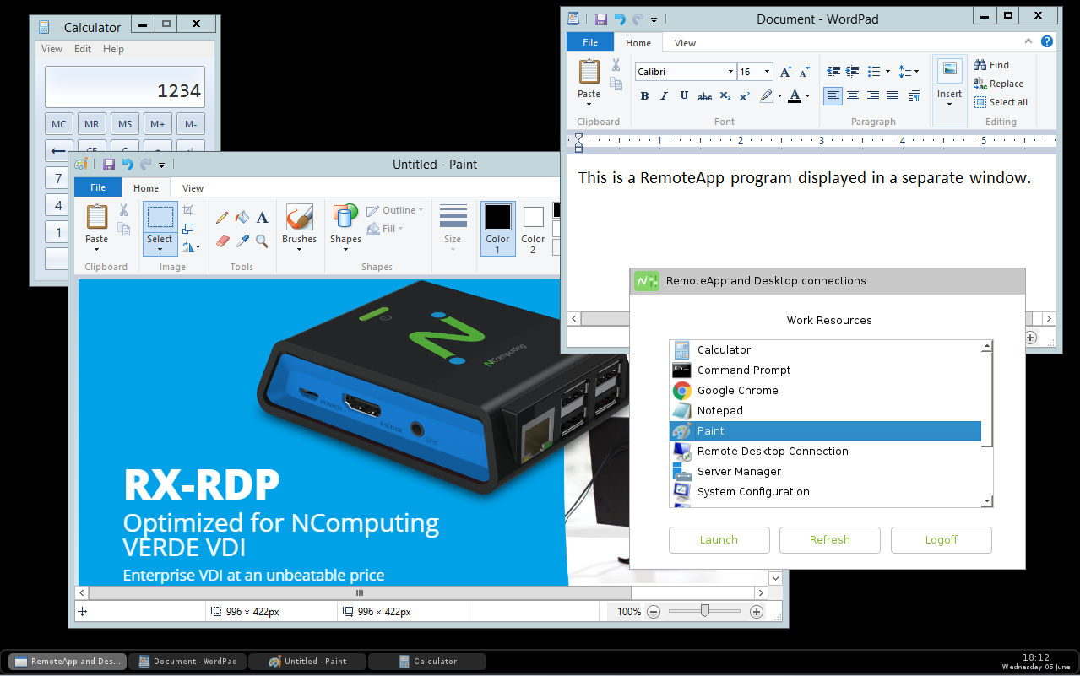Choose the Color picker eyedropper in Paint
Viewport: 1080px width, 676px height.
[x=242, y=241]
